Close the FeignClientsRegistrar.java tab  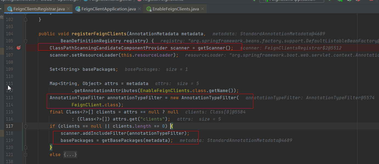tap(68, 9)
